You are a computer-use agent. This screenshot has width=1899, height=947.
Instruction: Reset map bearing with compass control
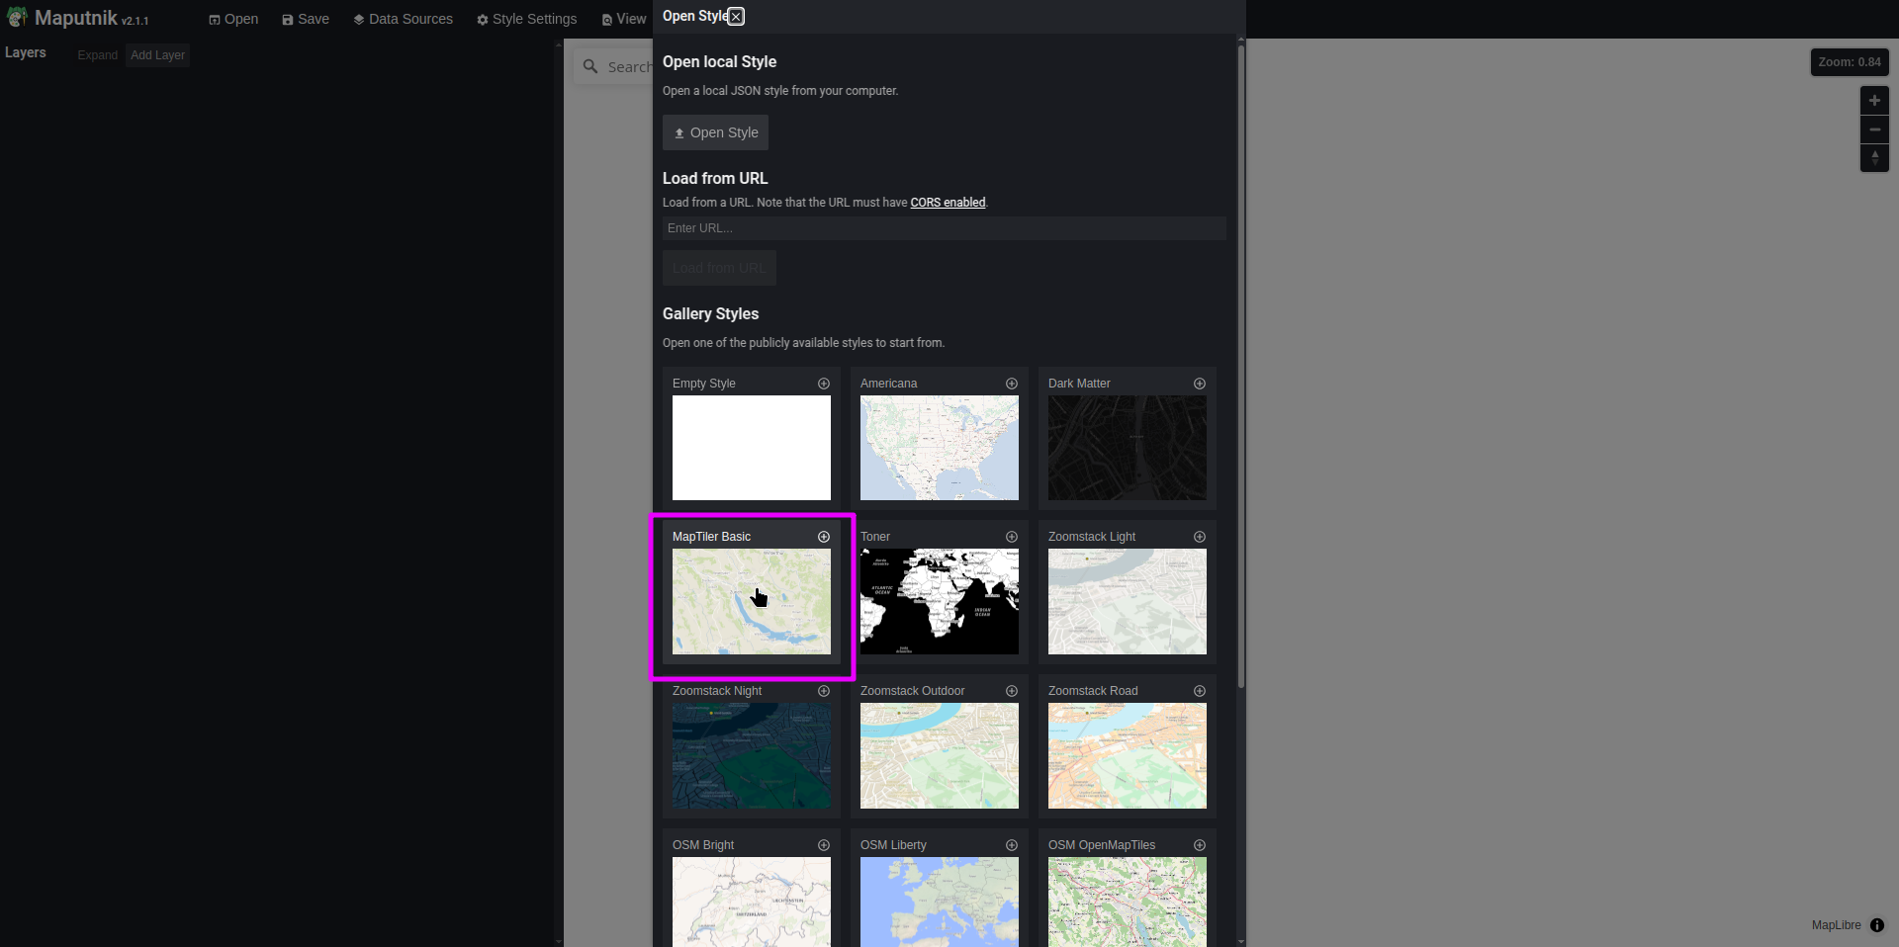pos(1873,158)
